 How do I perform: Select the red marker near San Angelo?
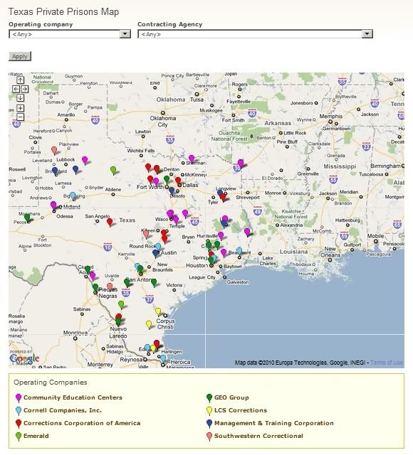click(x=110, y=223)
